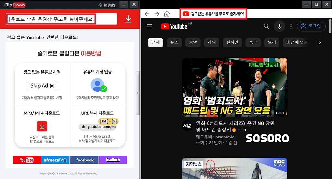Select the 음악 category chip
This screenshot has width=332, height=179.
(193, 42)
